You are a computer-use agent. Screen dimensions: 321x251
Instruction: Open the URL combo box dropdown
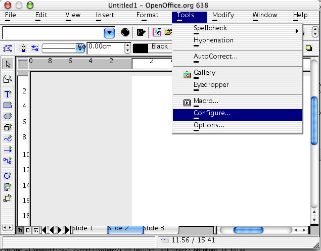point(109,33)
